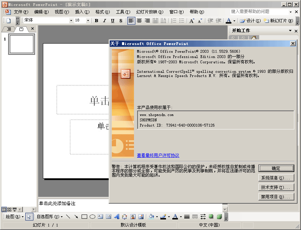Viewport: 301px width, 230px height.
Task: Select slide 1 thumbnail
Action: (21, 44)
